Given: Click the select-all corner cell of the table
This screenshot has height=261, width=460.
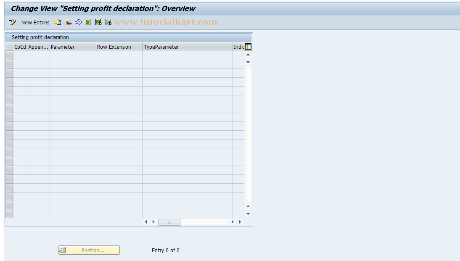Looking at the screenshot, I should pos(9,47).
